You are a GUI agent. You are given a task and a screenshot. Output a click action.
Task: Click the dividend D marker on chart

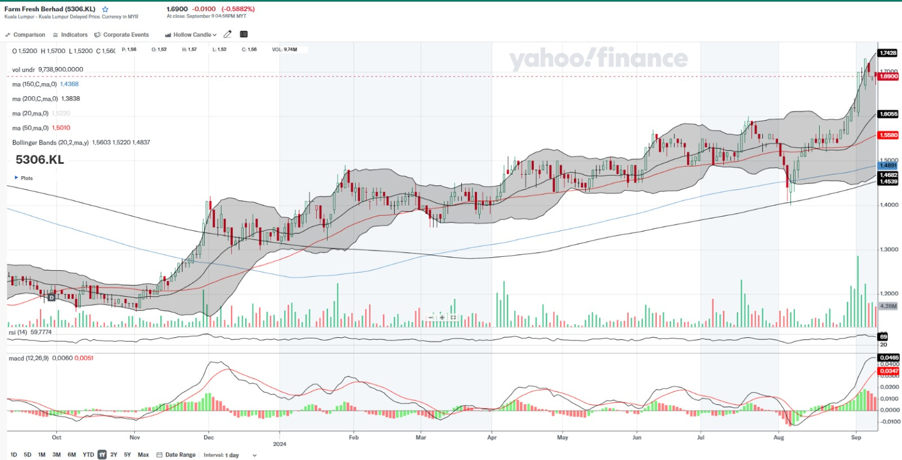[x=51, y=297]
